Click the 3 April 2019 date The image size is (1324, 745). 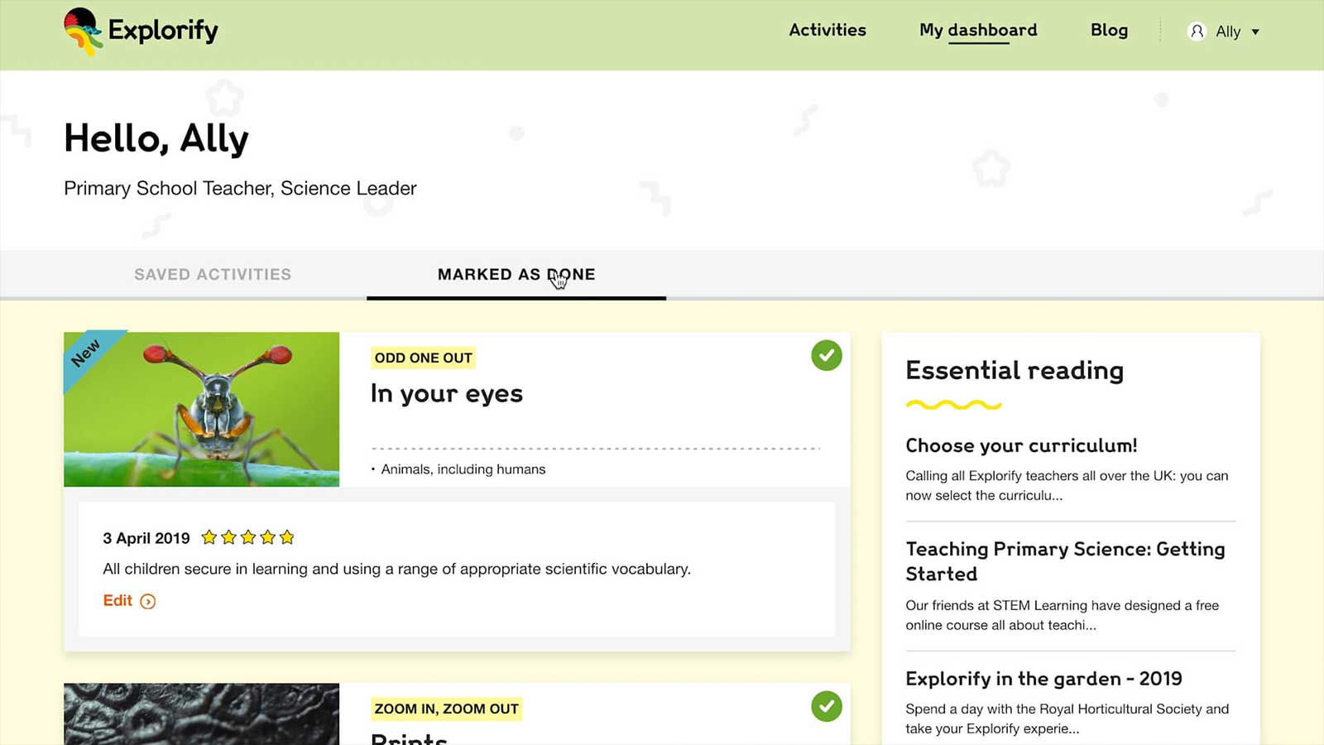146,538
